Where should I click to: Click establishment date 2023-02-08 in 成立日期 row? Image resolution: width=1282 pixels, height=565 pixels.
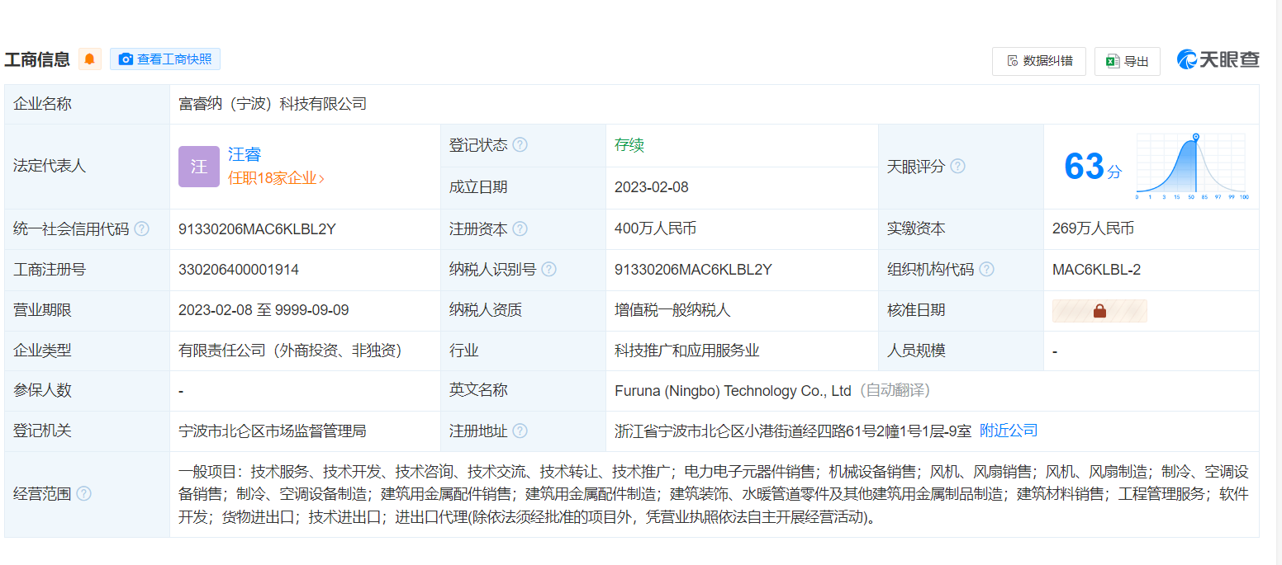coord(652,187)
